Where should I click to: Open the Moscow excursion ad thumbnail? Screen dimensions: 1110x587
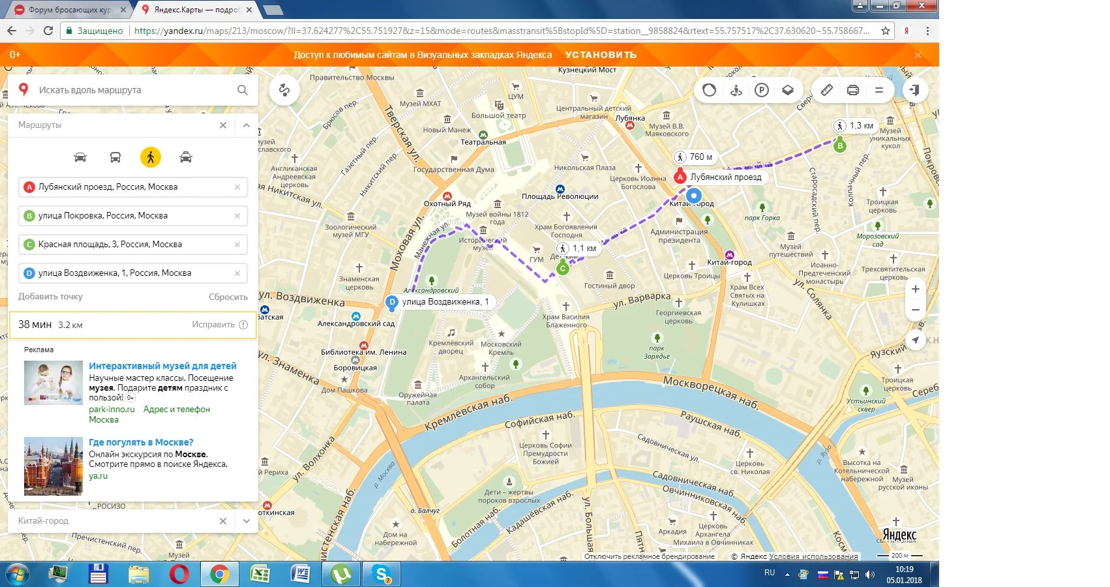coord(53,466)
